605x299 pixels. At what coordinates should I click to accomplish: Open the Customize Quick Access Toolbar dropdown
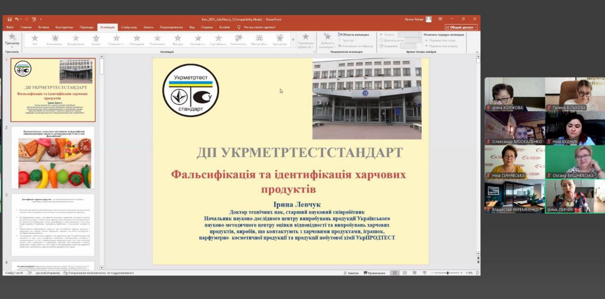41,19
